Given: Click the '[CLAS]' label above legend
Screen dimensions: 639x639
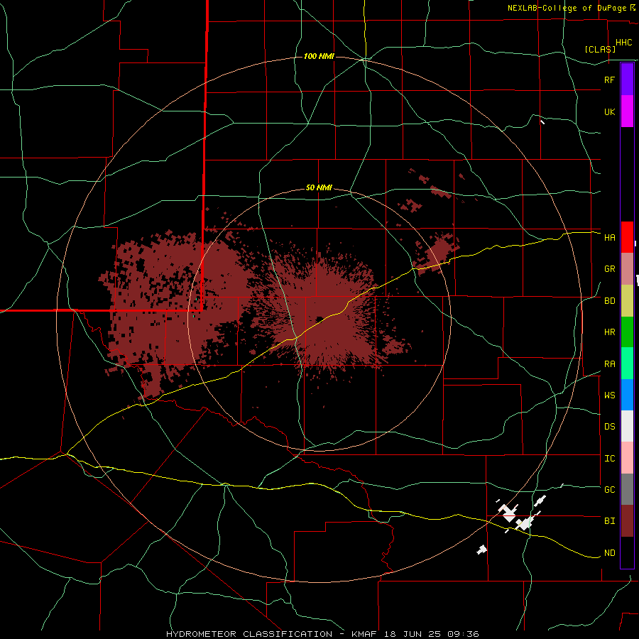Looking at the screenshot, I should pos(600,49).
